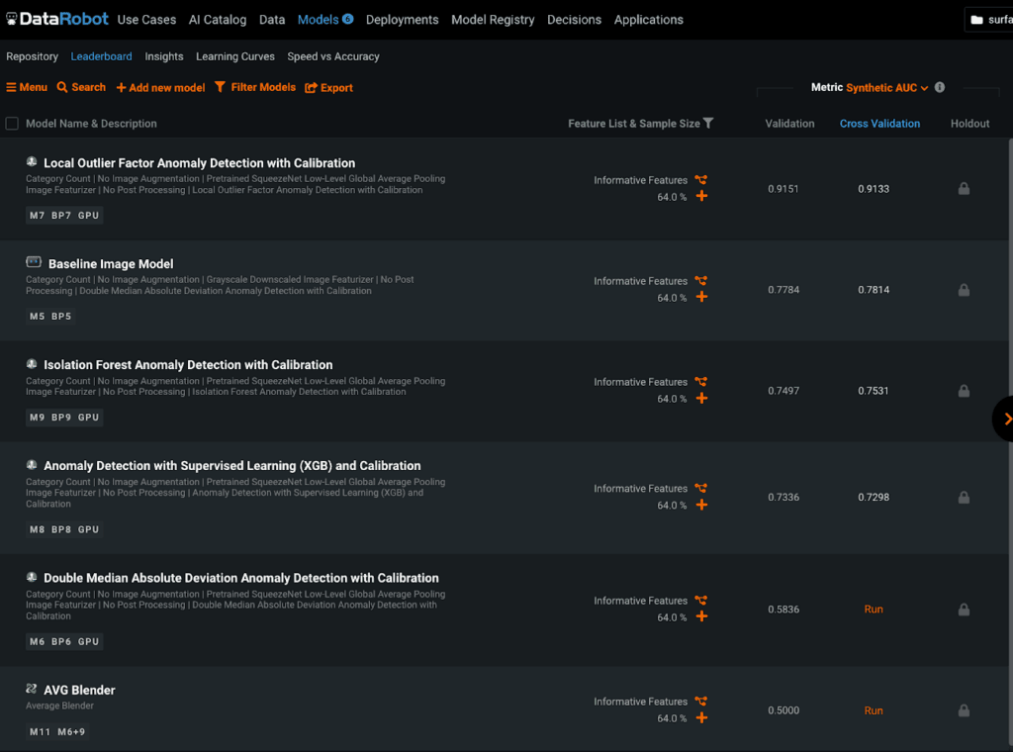
Task: Select the Leaderboard tab
Action: [x=102, y=56]
